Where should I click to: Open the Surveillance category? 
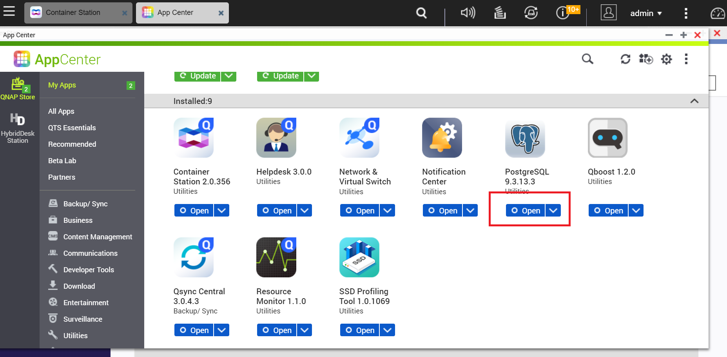83,319
